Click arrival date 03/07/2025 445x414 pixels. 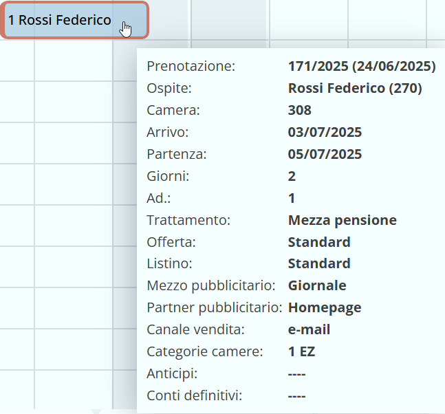coord(325,132)
